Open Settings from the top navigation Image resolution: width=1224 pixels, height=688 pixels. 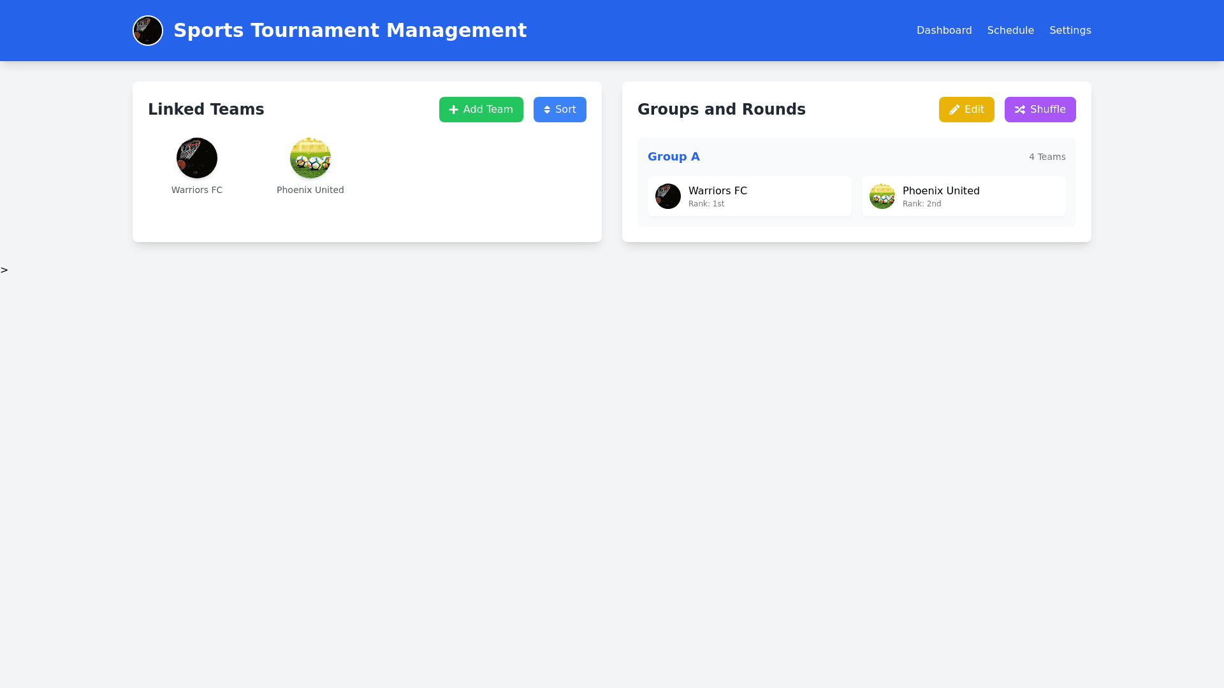(1070, 31)
